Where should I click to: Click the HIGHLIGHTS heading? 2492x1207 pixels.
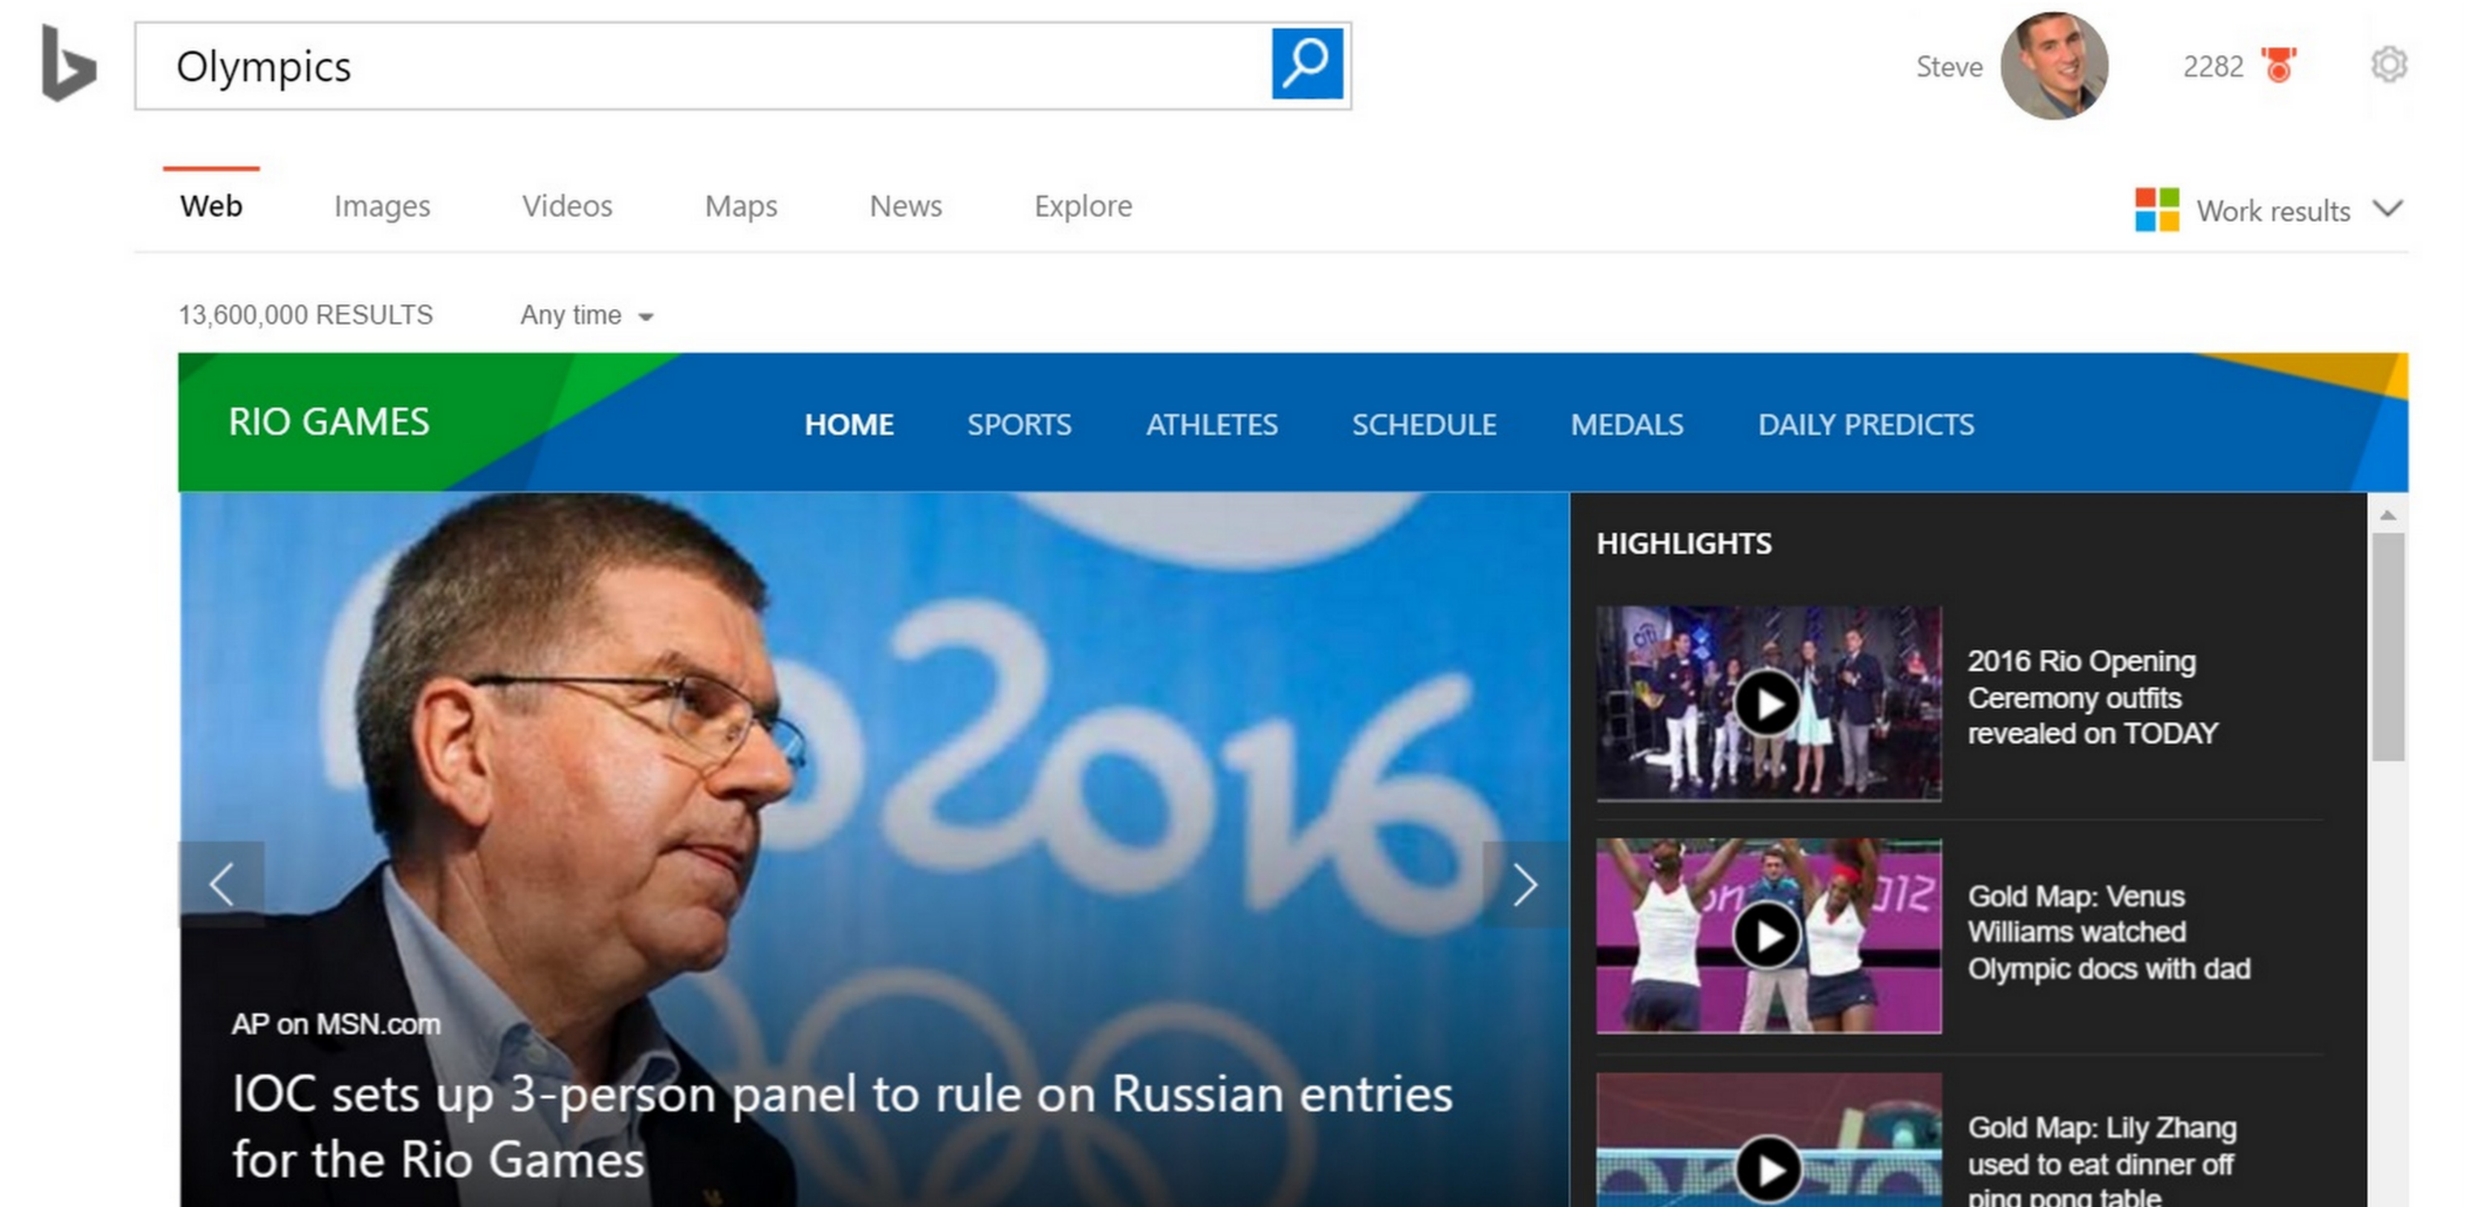pos(1684,544)
